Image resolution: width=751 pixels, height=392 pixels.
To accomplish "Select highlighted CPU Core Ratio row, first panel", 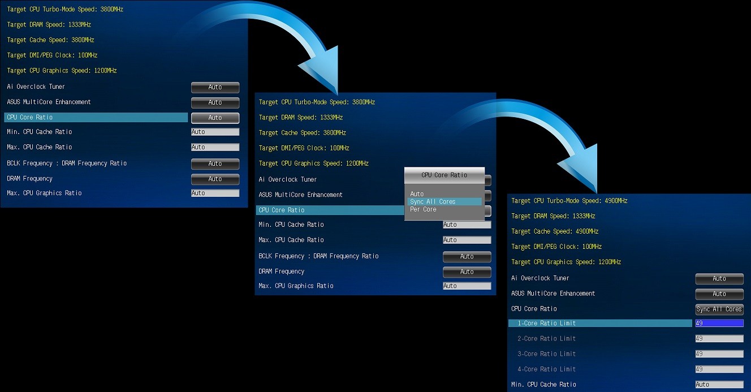I will click(x=96, y=117).
